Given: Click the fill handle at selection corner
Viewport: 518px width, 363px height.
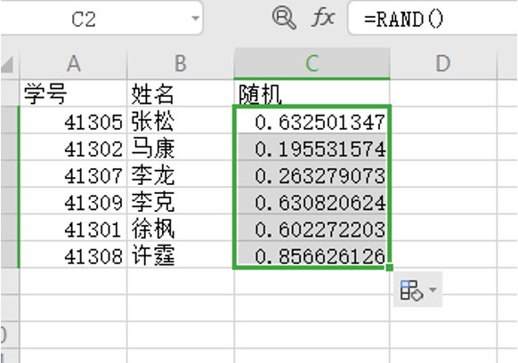Looking at the screenshot, I should tap(390, 267).
